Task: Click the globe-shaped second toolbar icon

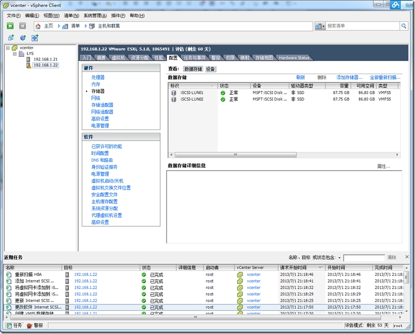Action: pos(23,38)
